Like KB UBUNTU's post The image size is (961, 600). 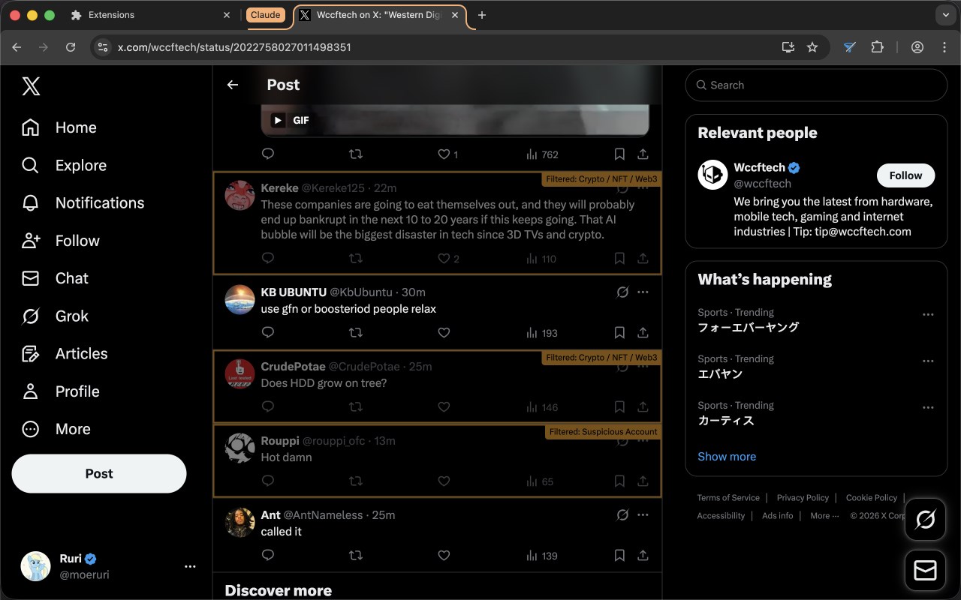click(444, 332)
